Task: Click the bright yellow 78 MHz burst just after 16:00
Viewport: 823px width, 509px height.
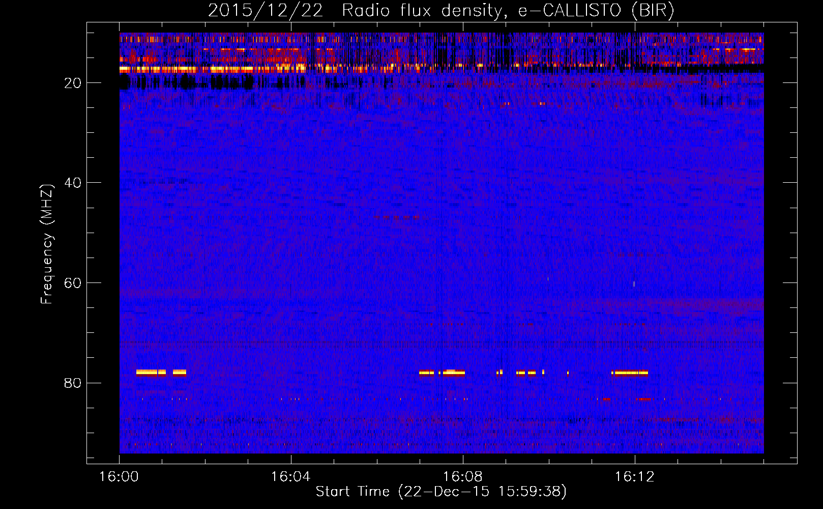Action: (151, 372)
